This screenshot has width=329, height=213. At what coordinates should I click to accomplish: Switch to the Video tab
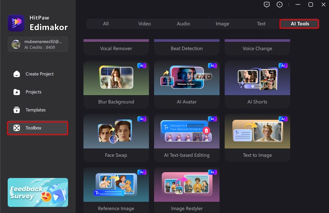[145, 24]
